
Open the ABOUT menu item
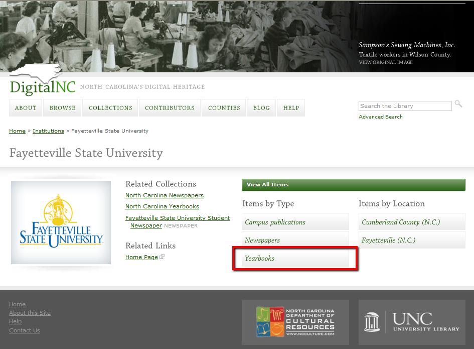(x=26, y=107)
